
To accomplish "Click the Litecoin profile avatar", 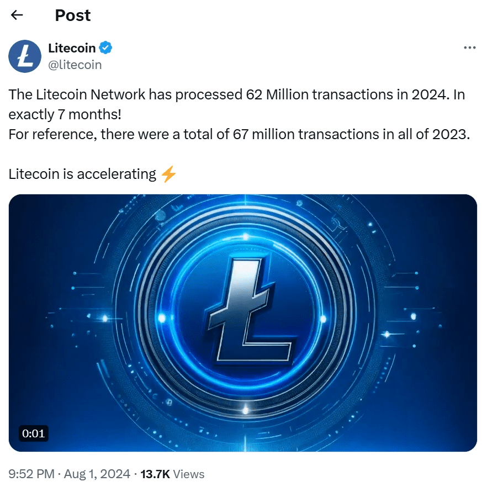I will (24, 56).
